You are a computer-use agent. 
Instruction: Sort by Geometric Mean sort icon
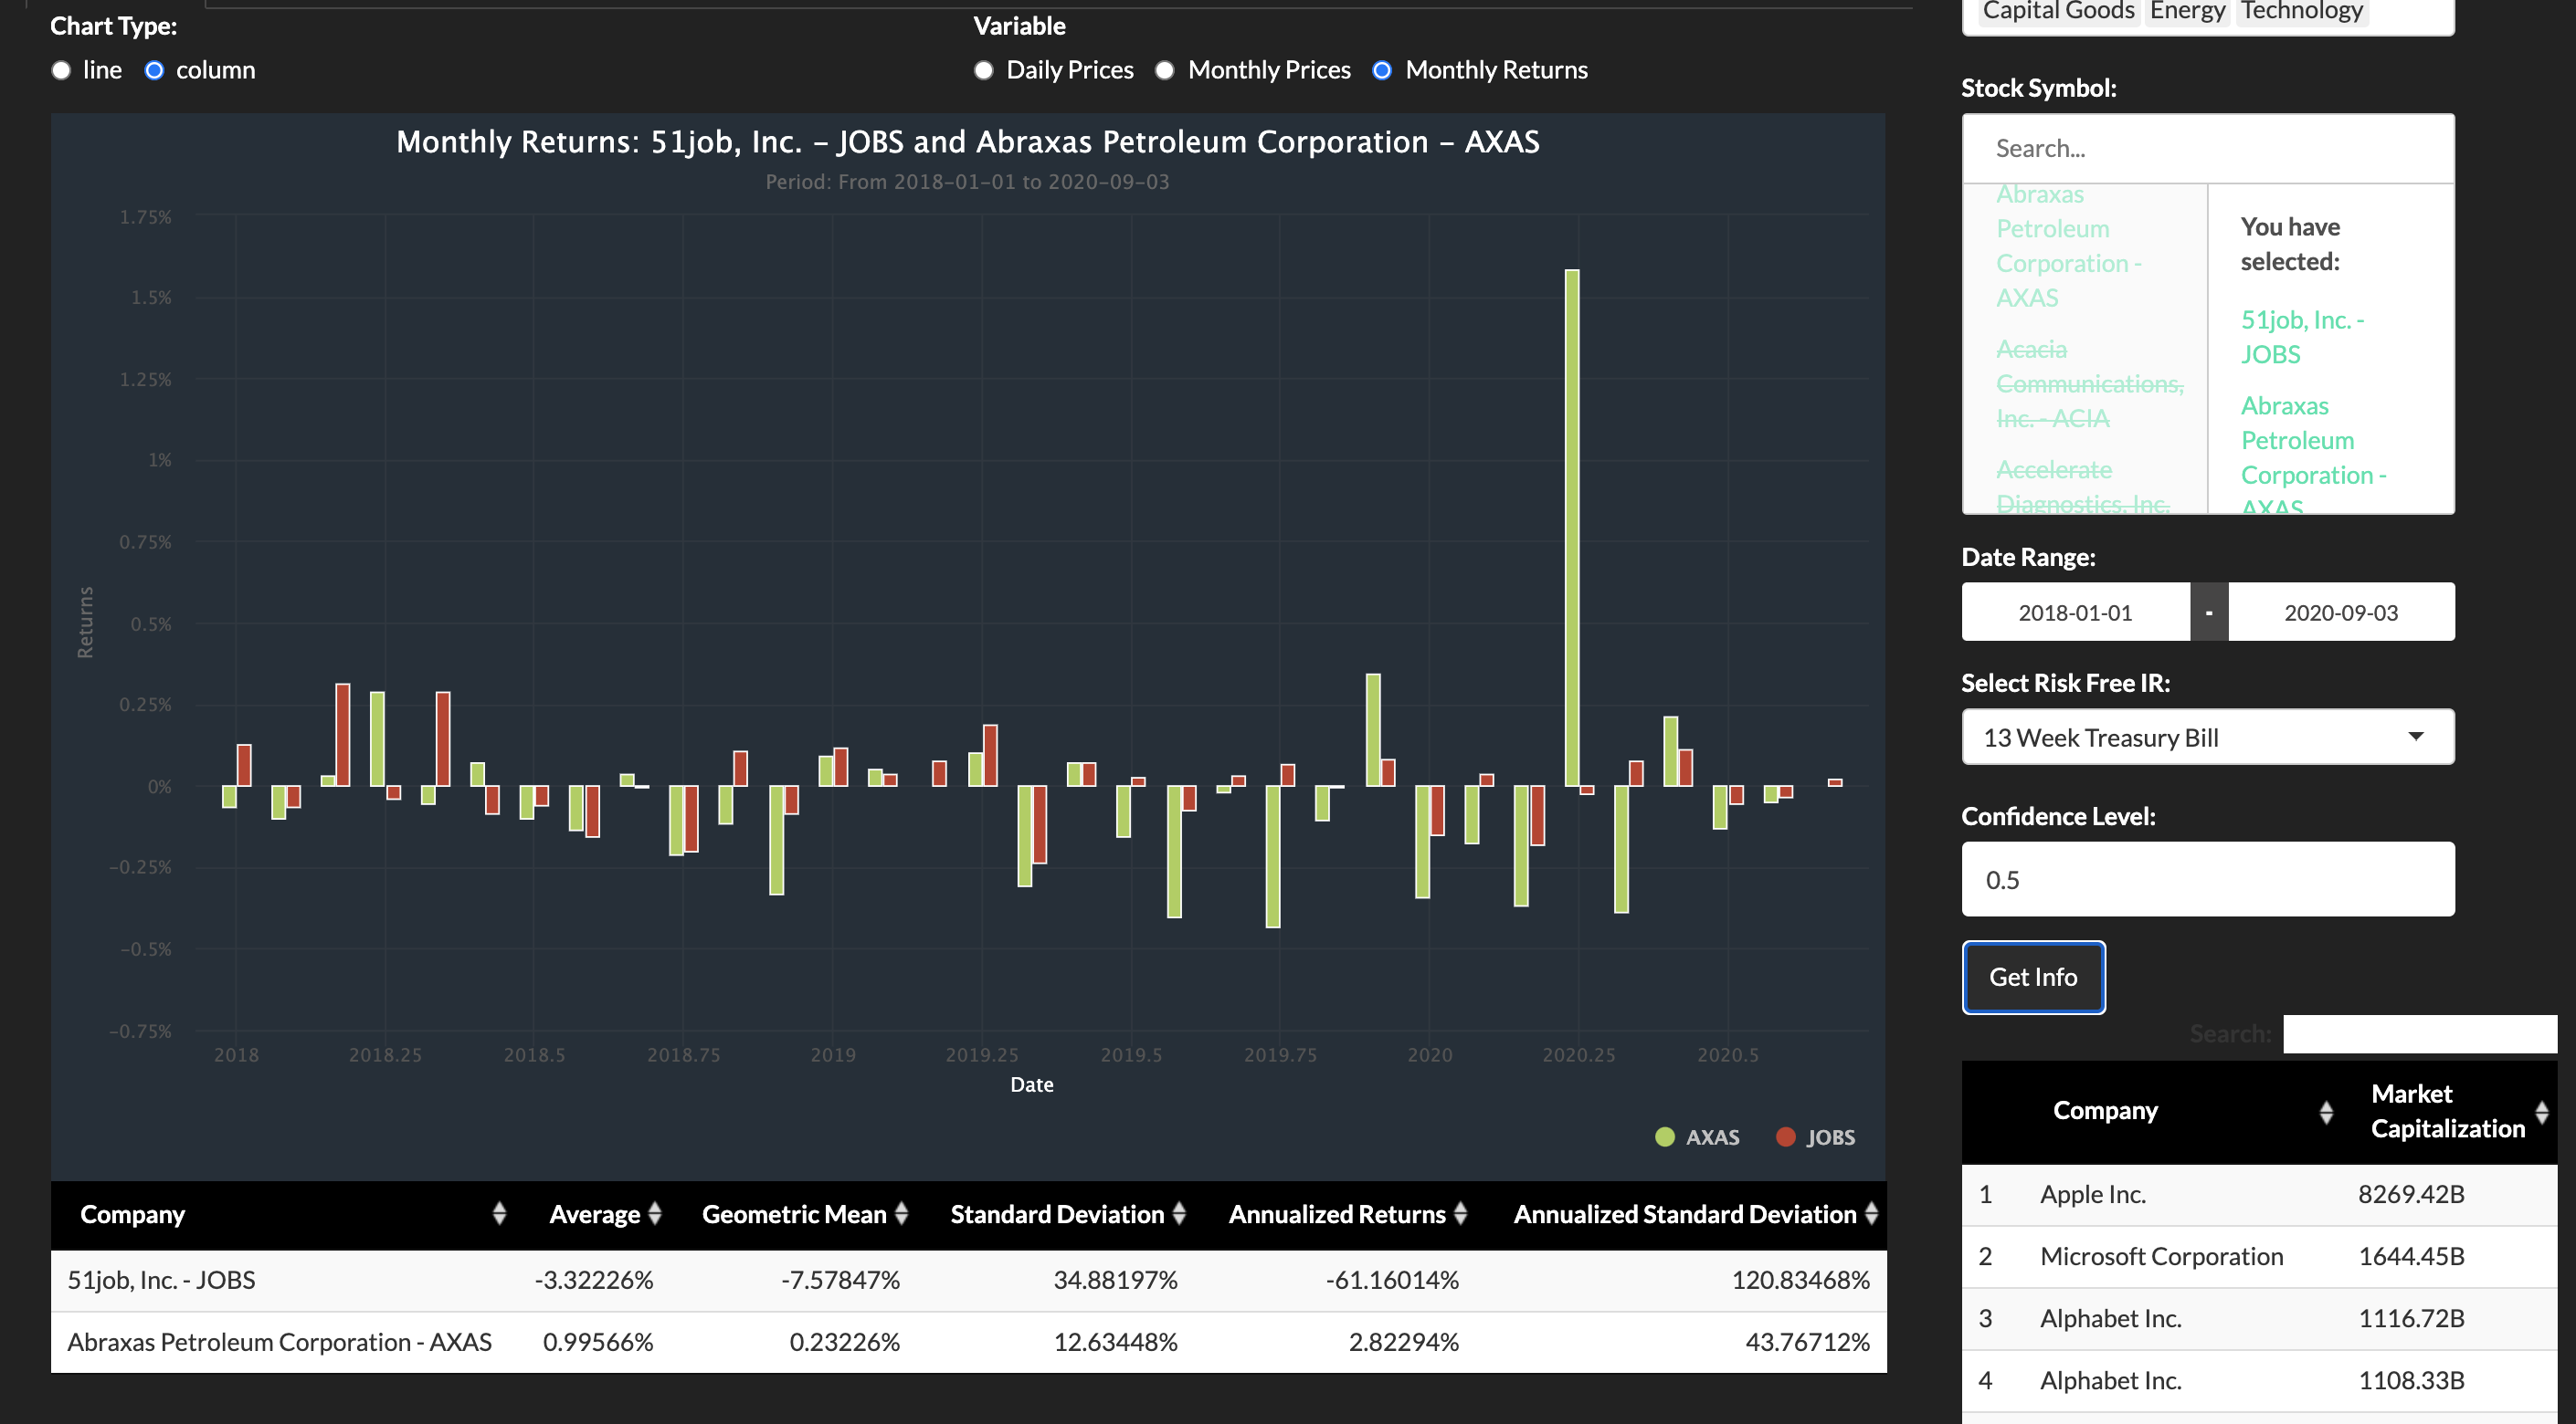(x=901, y=1213)
